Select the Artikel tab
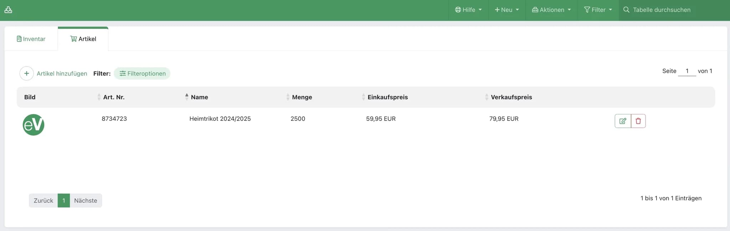 (83, 39)
